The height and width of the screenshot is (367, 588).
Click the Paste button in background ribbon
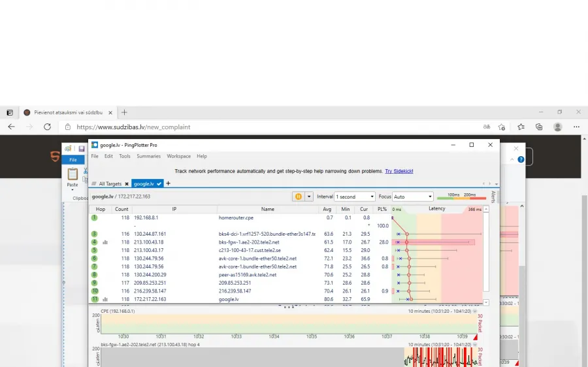point(73,178)
